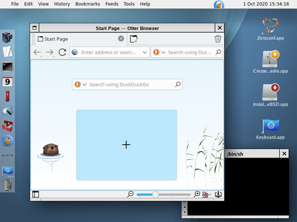Open the Help menu
297x222 pixels.
coord(145,4)
